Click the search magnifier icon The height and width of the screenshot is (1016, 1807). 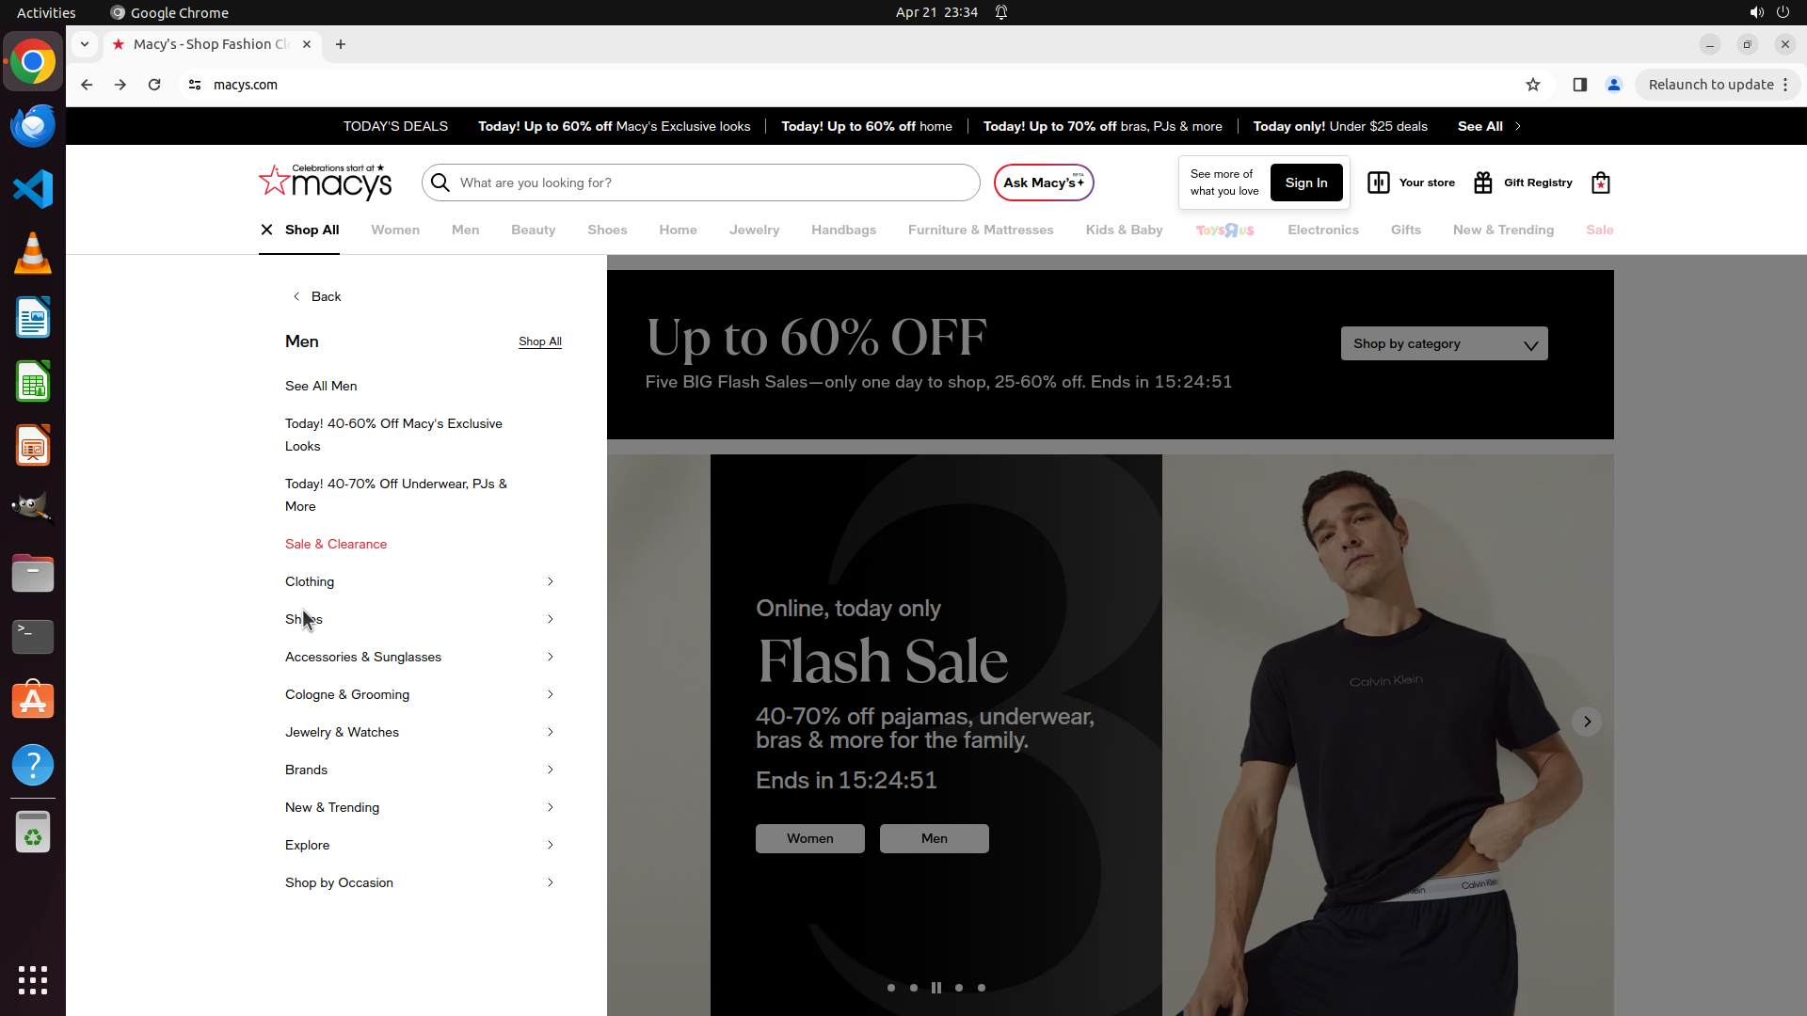(440, 183)
